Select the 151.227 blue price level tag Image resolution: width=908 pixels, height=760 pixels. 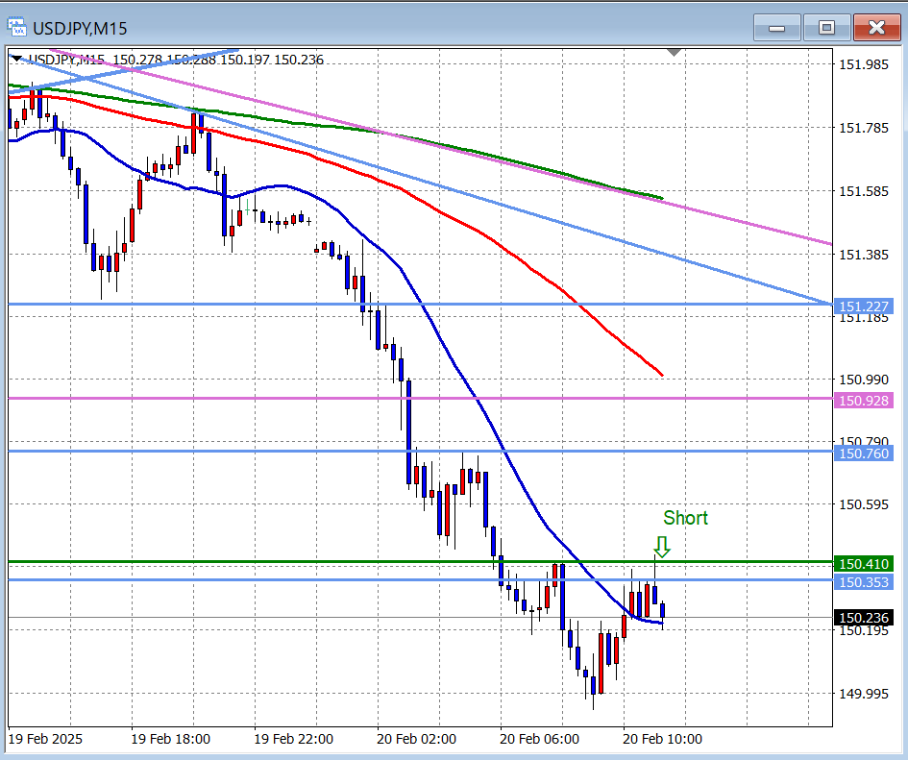click(864, 306)
